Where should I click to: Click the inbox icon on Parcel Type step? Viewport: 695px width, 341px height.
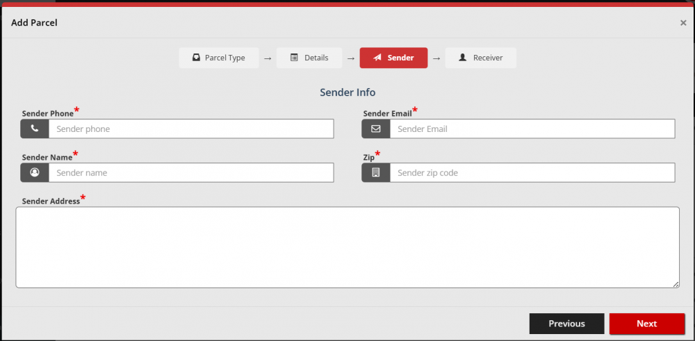tap(197, 58)
